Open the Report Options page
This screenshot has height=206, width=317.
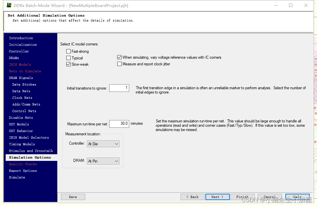click(23, 171)
